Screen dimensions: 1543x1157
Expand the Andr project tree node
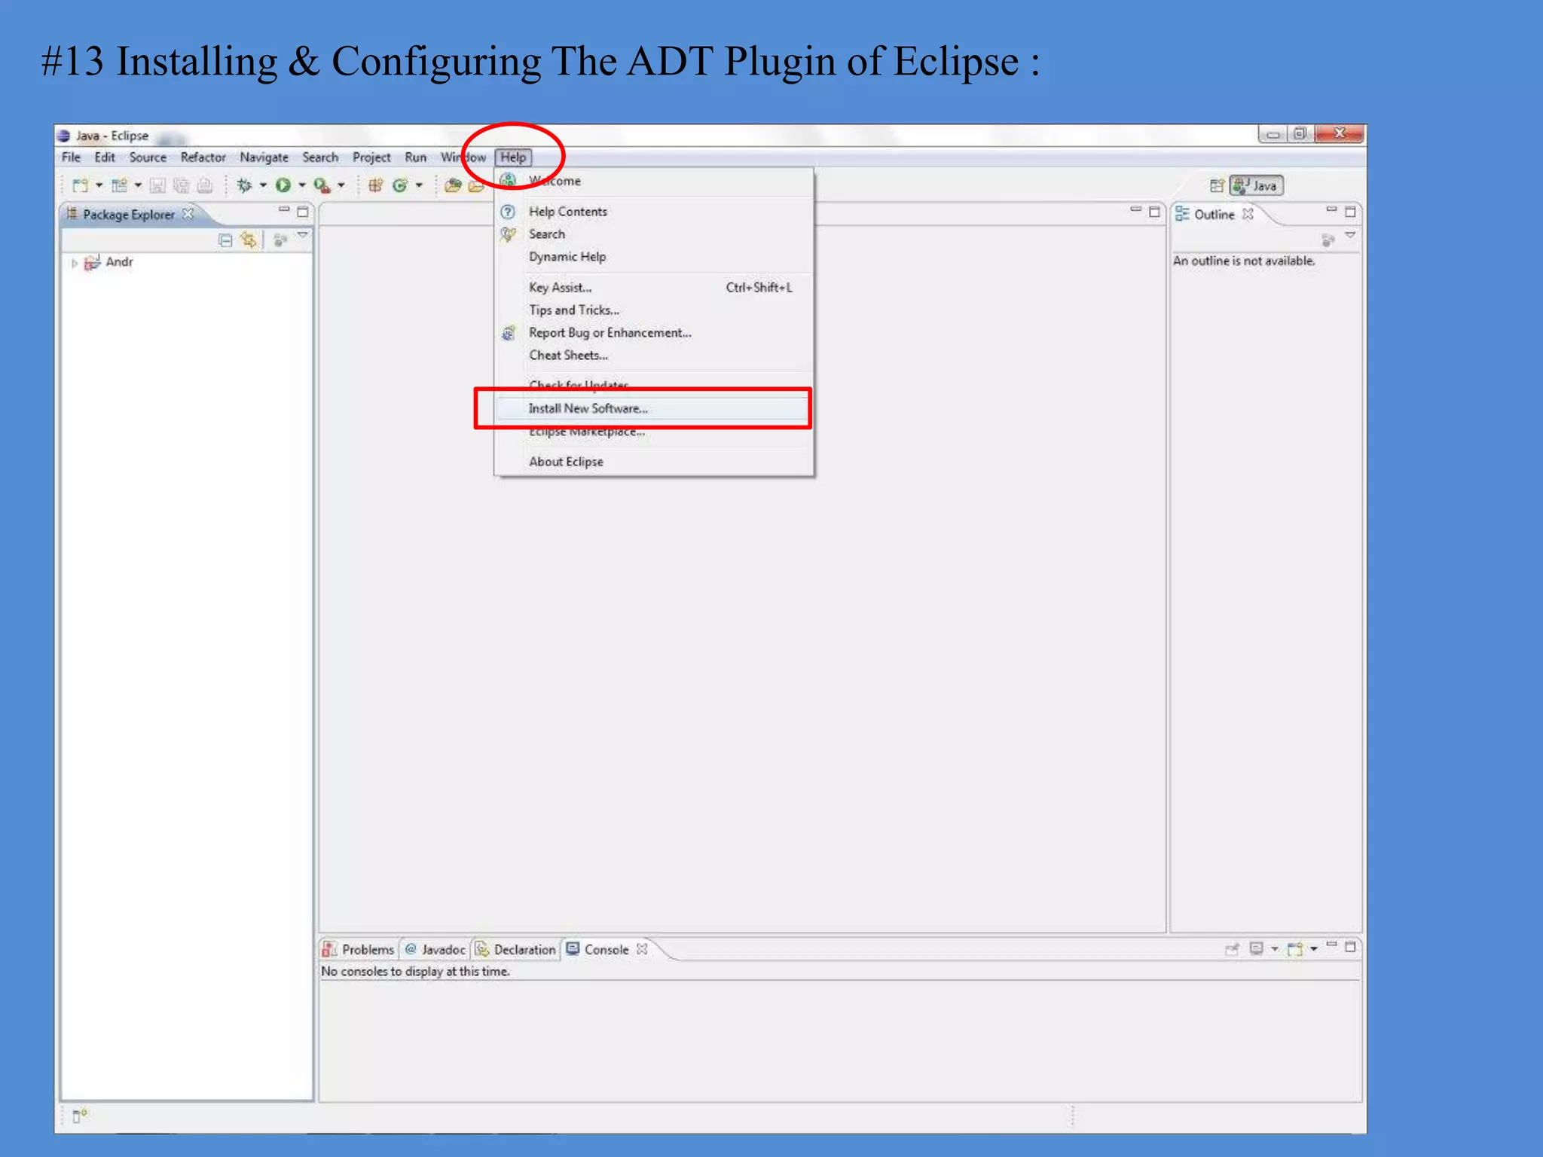pos(74,263)
